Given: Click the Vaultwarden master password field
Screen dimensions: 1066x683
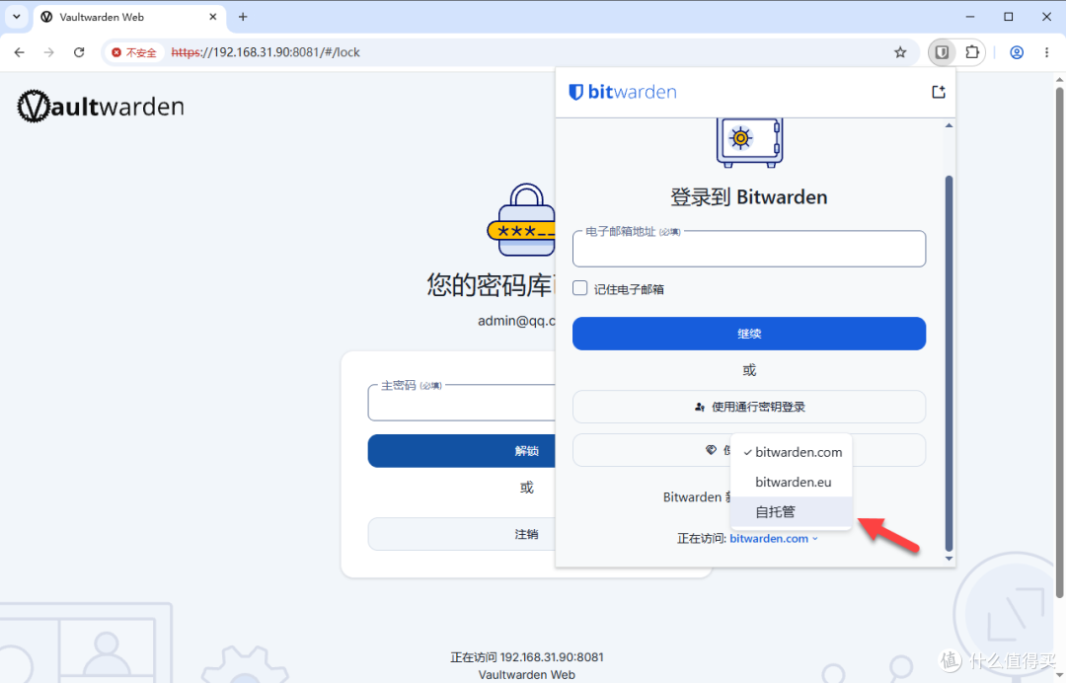Looking at the screenshot, I should pyautogui.click(x=462, y=403).
